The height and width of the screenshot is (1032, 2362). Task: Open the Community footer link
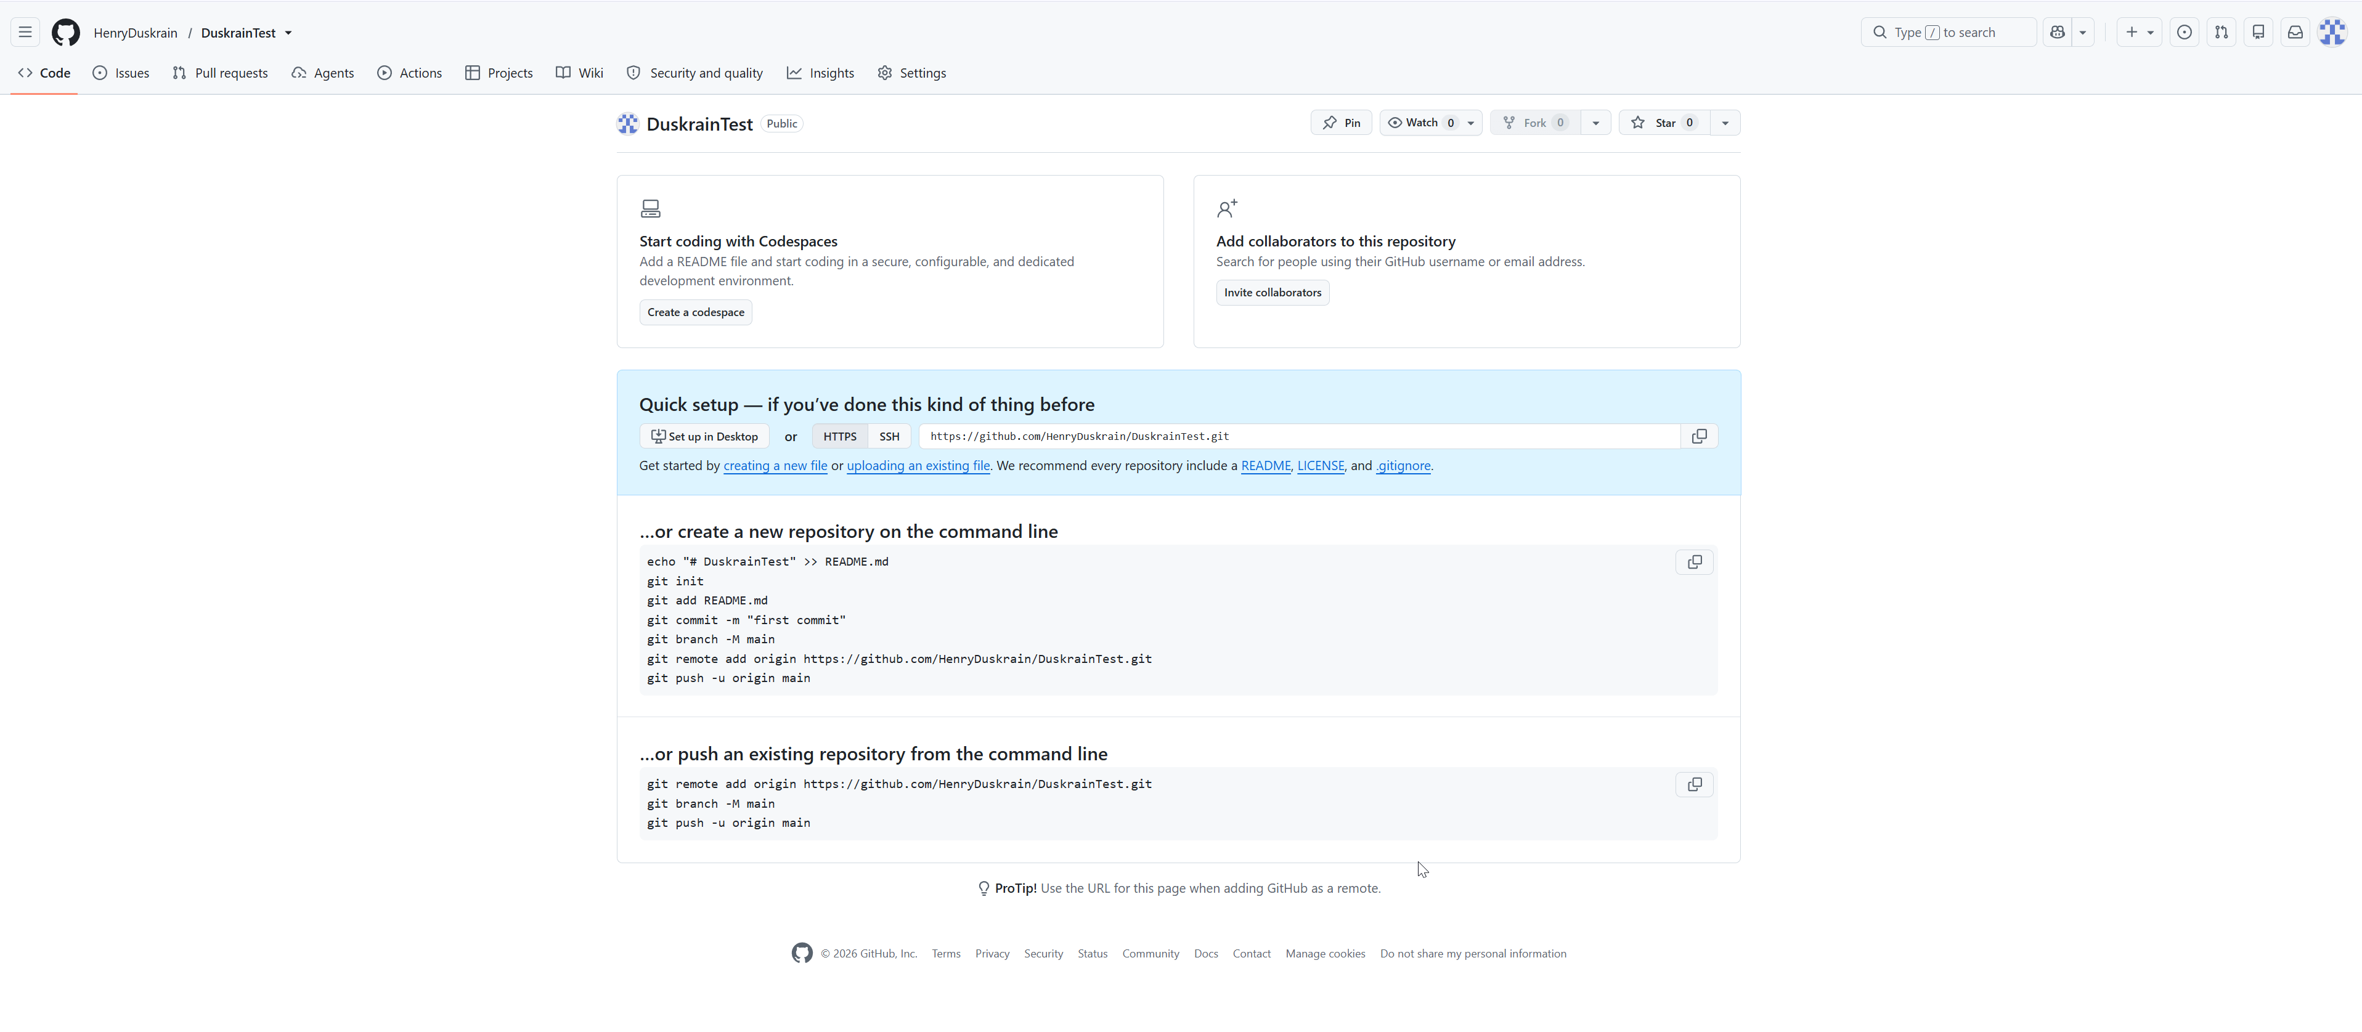(x=1150, y=953)
